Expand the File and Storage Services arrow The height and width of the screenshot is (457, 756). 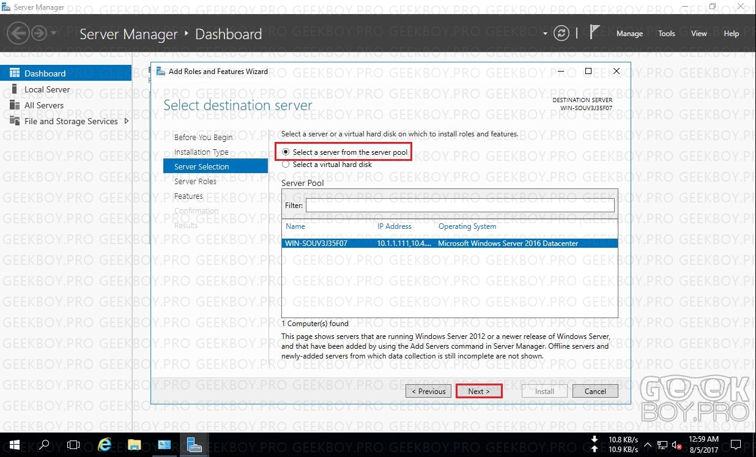tap(127, 121)
